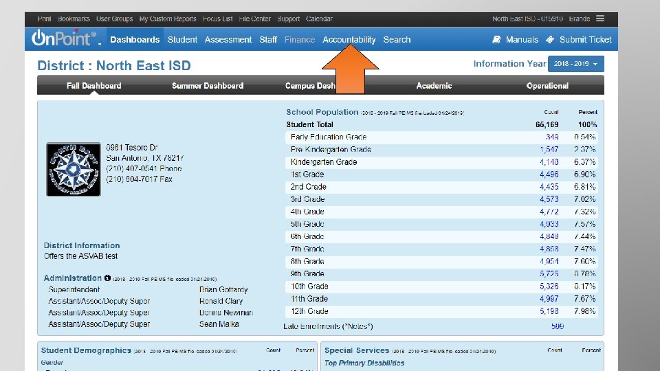This screenshot has width=660, height=371.
Task: Click superintendent name 'Brian Gottardy'
Action: [x=223, y=289]
